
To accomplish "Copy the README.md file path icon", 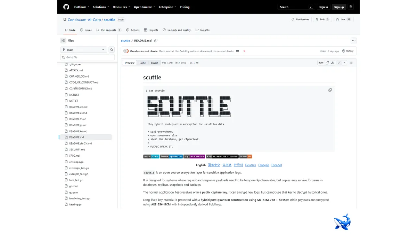I will click(156, 41).
